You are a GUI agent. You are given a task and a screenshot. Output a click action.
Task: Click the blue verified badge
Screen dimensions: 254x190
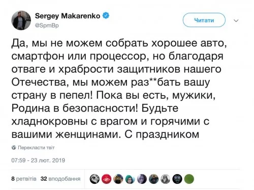[106, 16]
